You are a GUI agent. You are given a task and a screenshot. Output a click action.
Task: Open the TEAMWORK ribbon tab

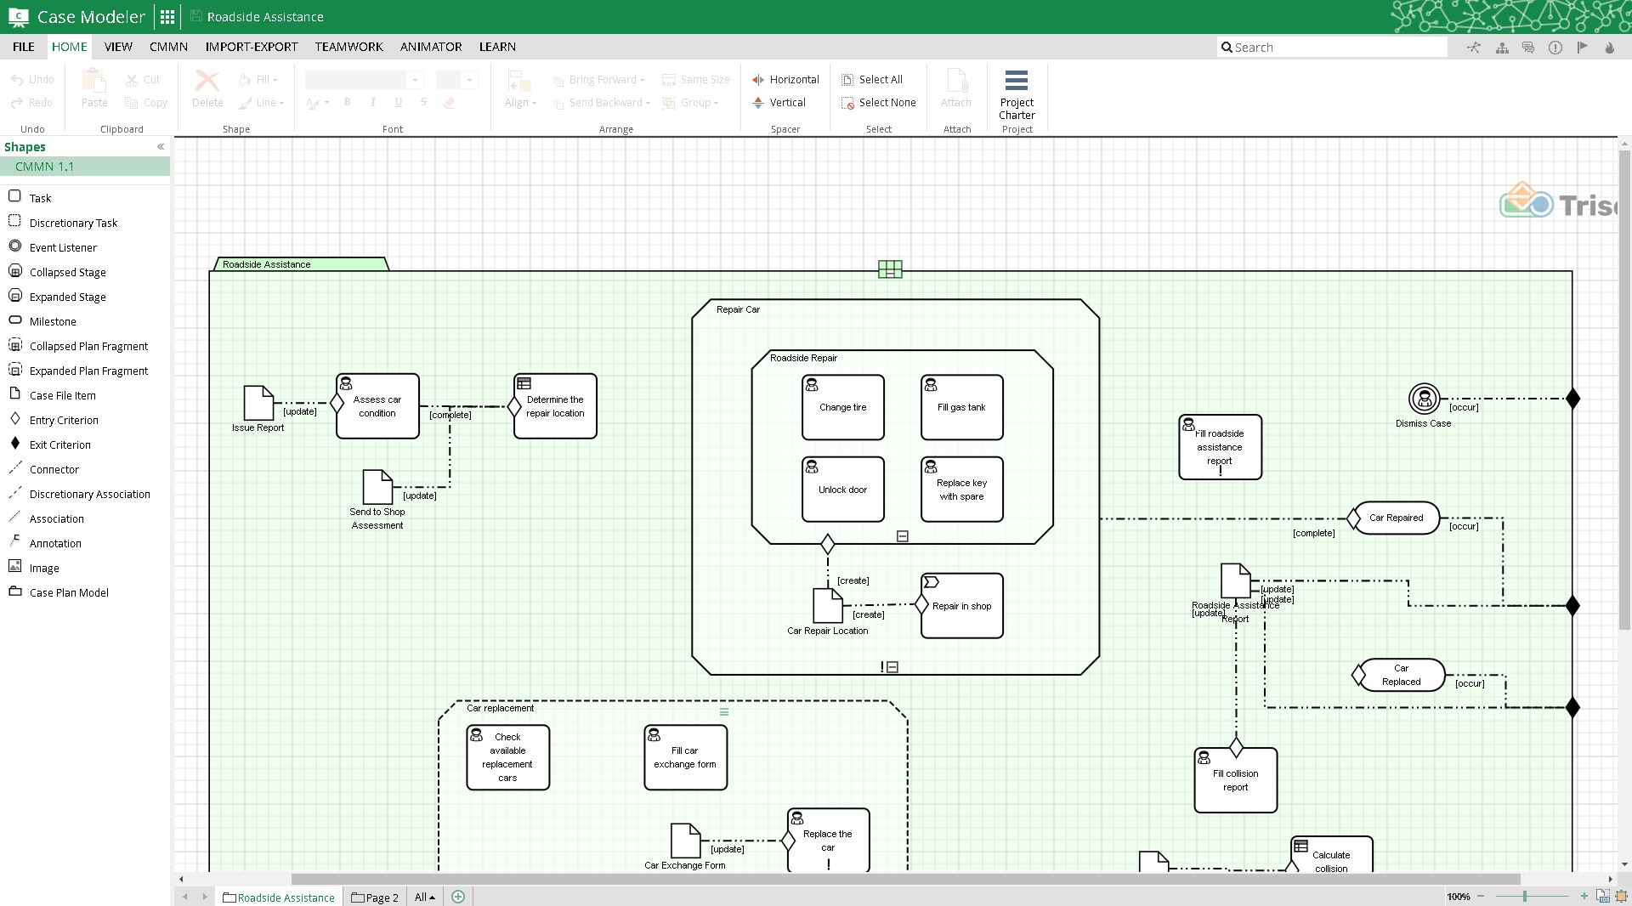(x=348, y=47)
